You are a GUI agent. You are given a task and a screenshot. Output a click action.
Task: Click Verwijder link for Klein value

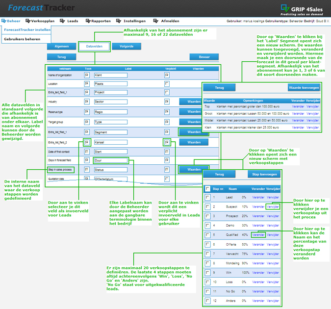312,128
